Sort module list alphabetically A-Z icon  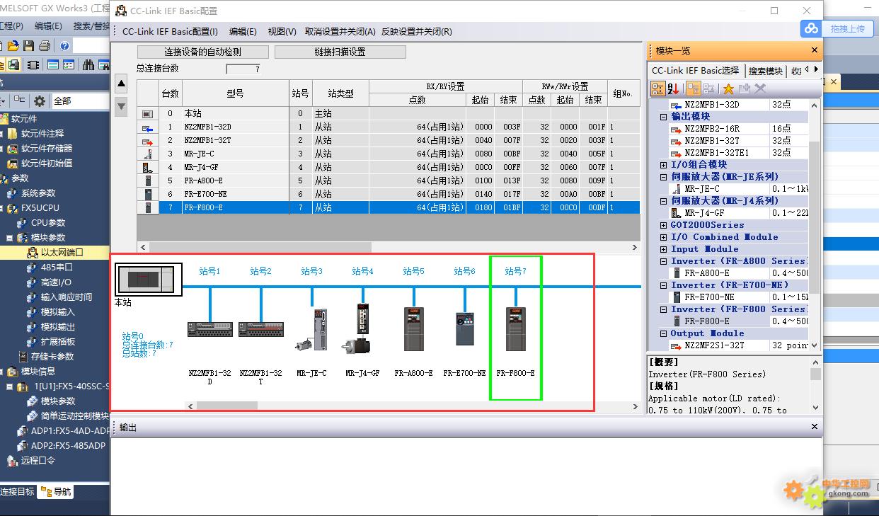click(673, 88)
